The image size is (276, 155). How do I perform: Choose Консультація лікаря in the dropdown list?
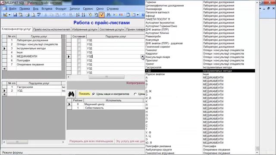click(x=200, y=57)
